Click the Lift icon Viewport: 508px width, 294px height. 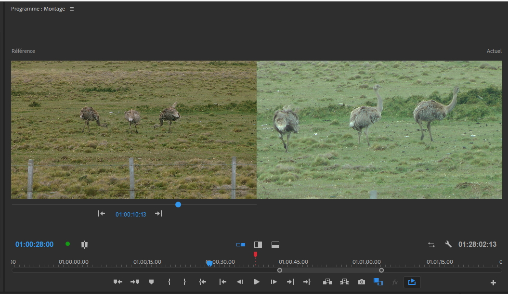click(327, 282)
